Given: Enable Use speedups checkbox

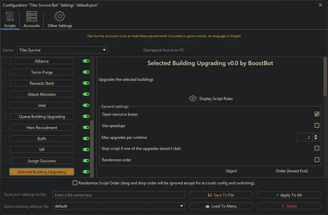Looking at the screenshot, I should (x=317, y=126).
